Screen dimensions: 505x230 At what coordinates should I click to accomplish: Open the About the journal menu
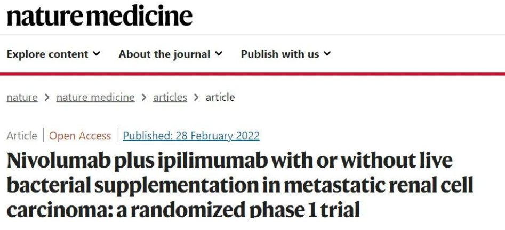click(x=170, y=54)
